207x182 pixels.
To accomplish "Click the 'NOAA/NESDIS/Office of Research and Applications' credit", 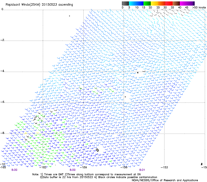I will tap(165, 180).
